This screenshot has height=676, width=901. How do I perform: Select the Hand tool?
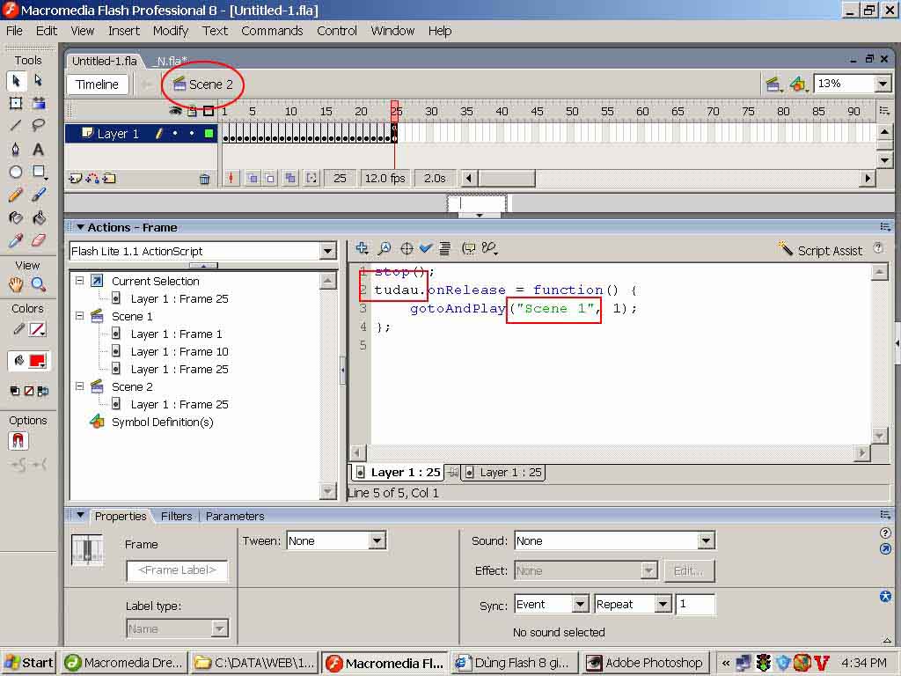pos(16,284)
